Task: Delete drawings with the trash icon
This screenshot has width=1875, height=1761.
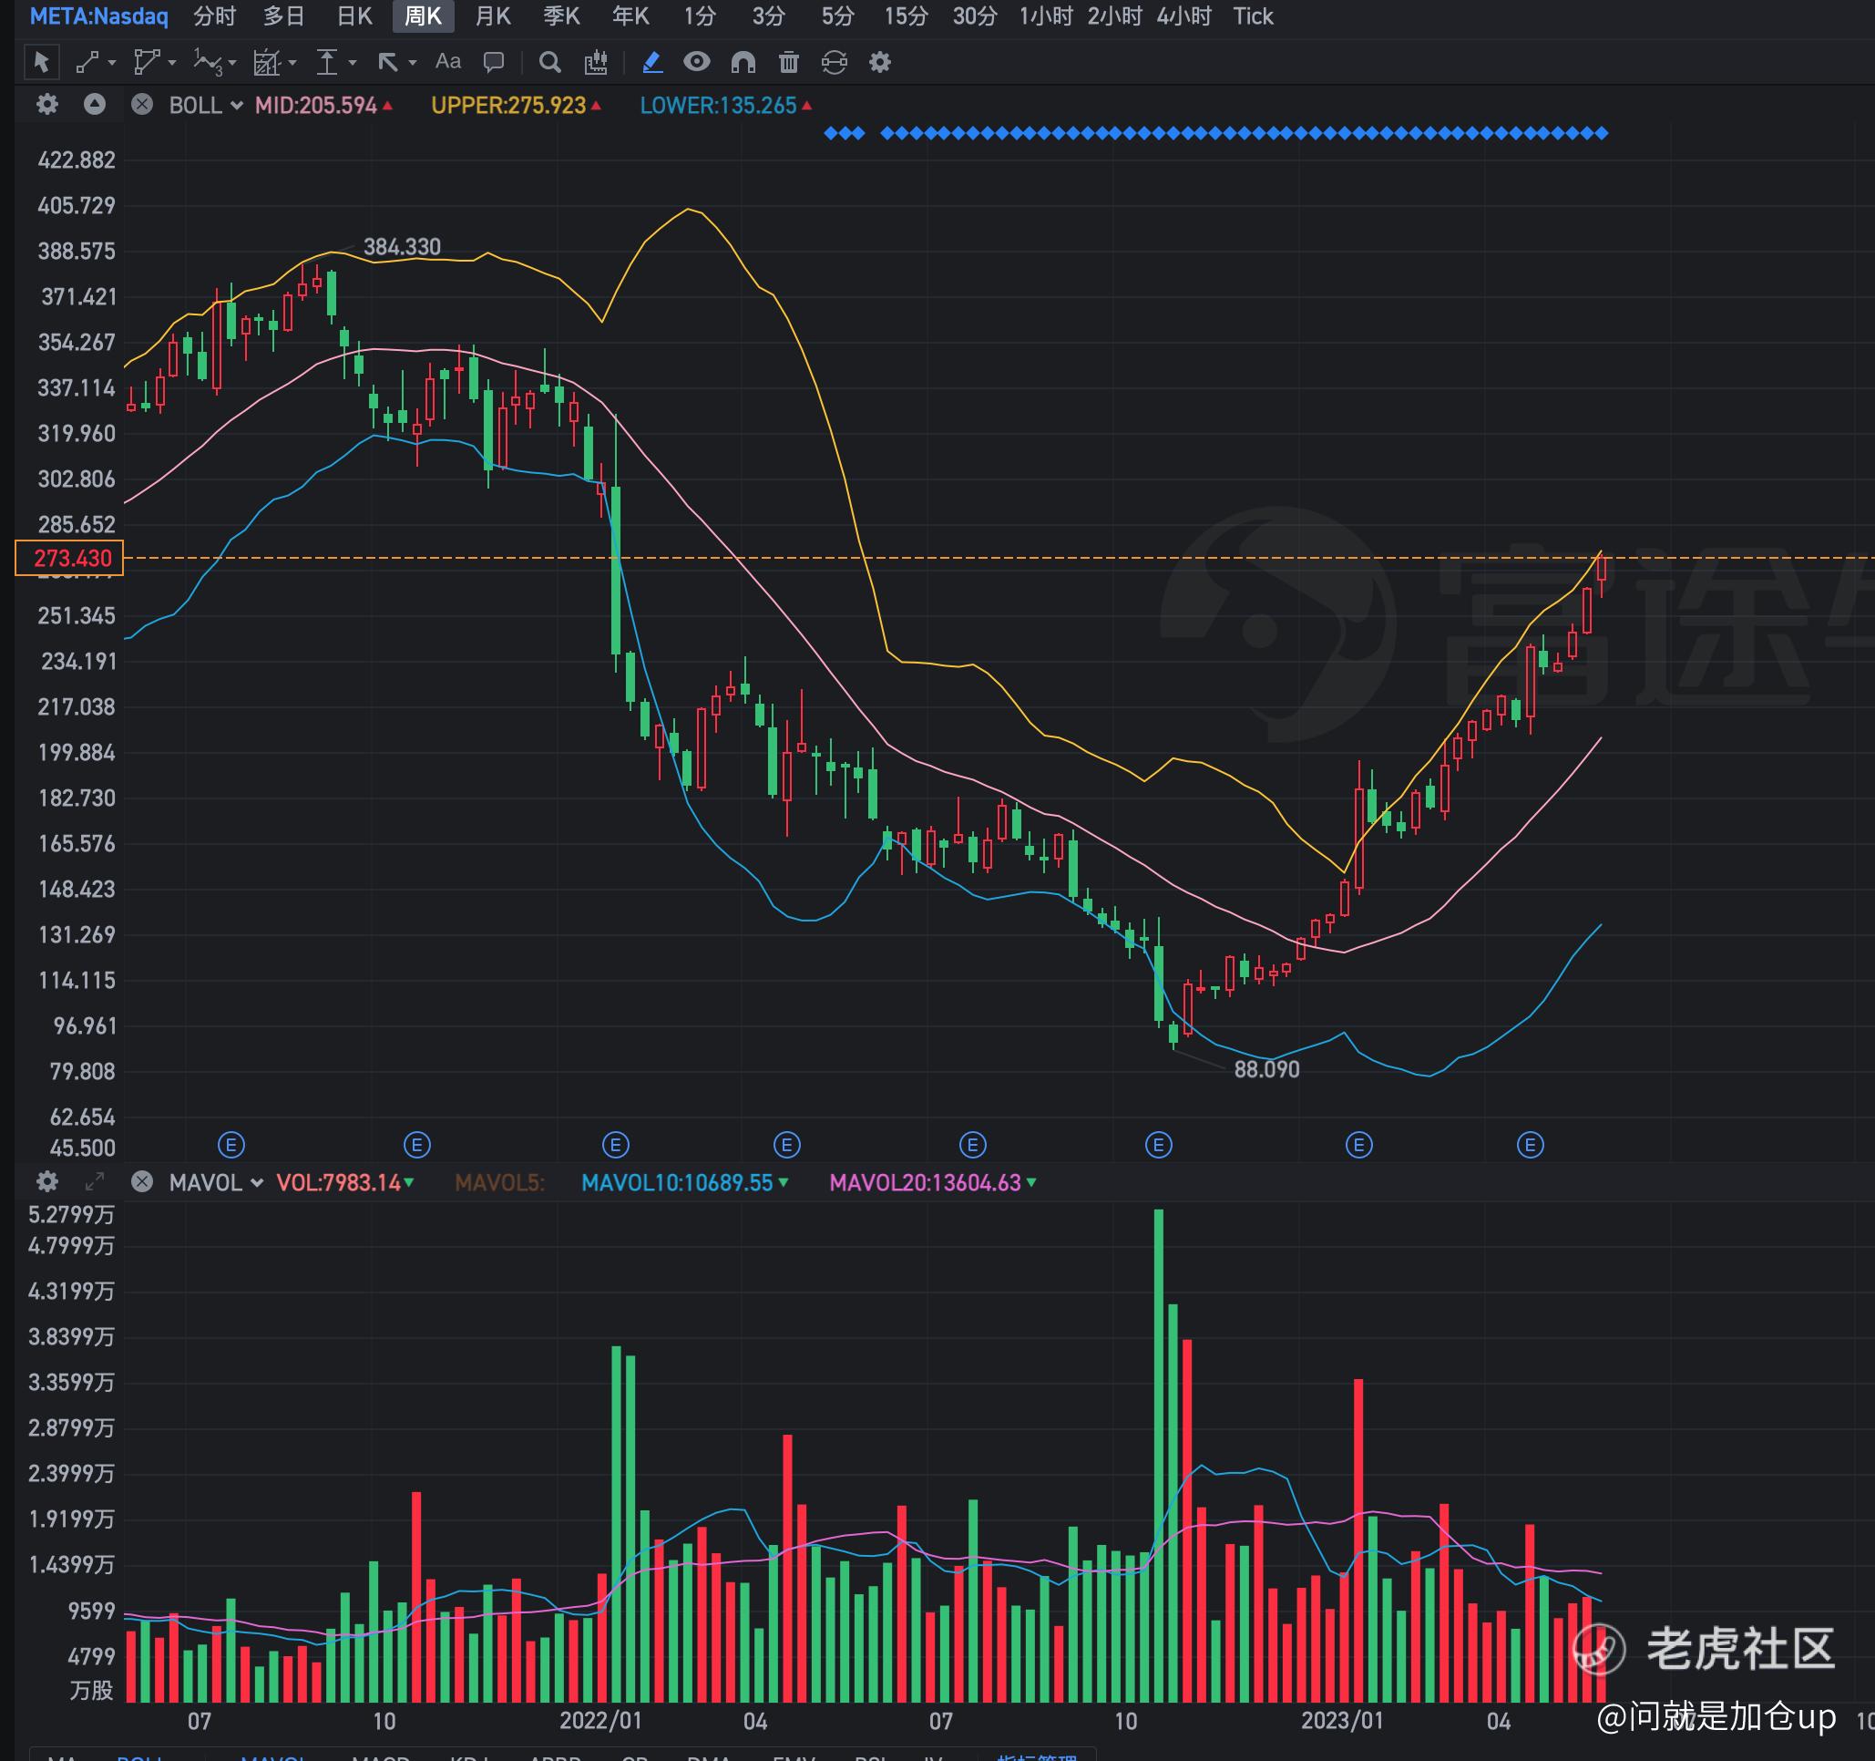Action: (788, 62)
